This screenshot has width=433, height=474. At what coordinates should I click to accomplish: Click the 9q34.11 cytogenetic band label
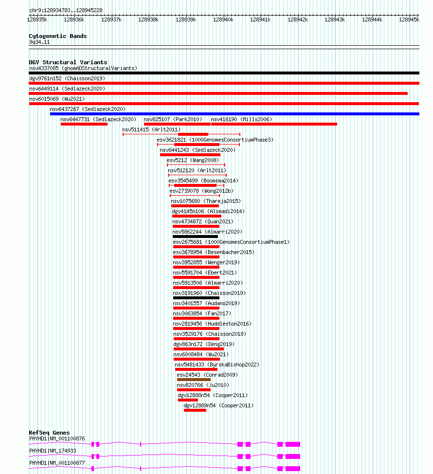[x=39, y=42]
